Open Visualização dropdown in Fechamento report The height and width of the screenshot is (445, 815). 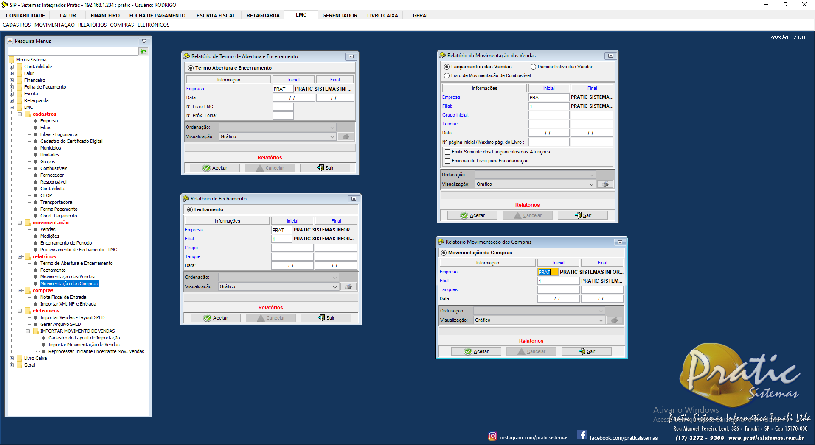[x=334, y=287]
